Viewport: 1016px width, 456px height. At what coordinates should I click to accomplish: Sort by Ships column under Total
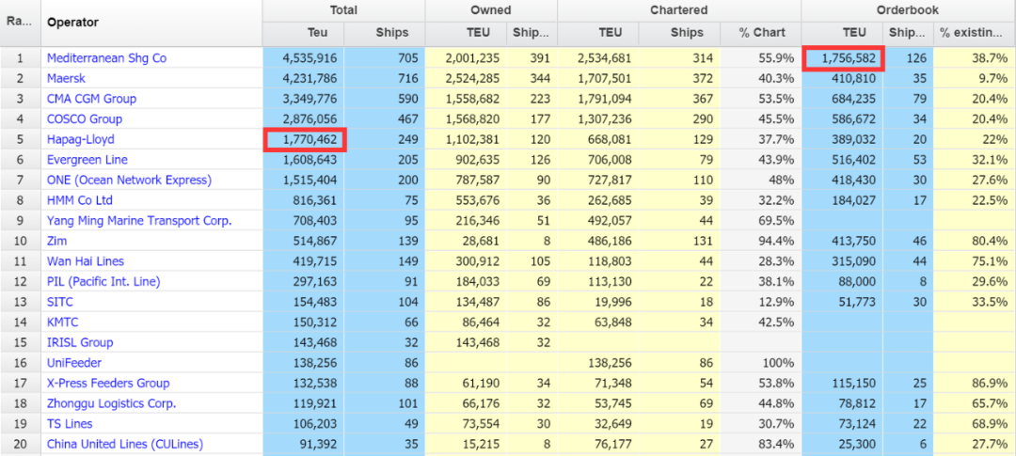coord(384,33)
